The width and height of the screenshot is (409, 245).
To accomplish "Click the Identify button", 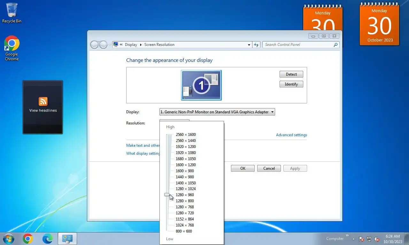I will coord(291,84).
